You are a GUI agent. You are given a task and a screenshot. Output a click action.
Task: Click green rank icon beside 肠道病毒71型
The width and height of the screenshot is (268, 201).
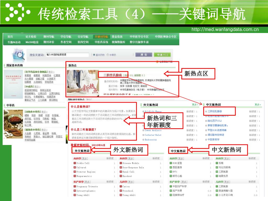217,191
